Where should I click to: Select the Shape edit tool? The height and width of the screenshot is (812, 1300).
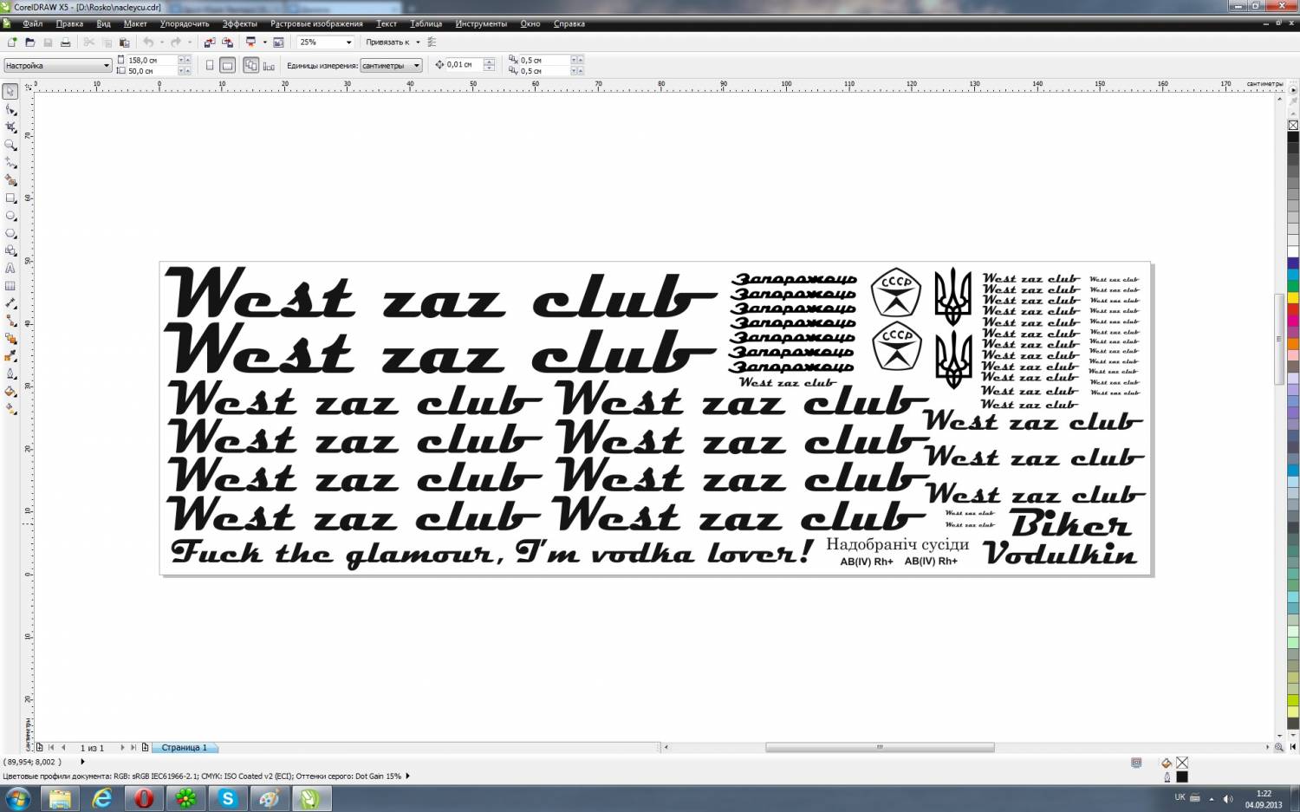coord(10,109)
